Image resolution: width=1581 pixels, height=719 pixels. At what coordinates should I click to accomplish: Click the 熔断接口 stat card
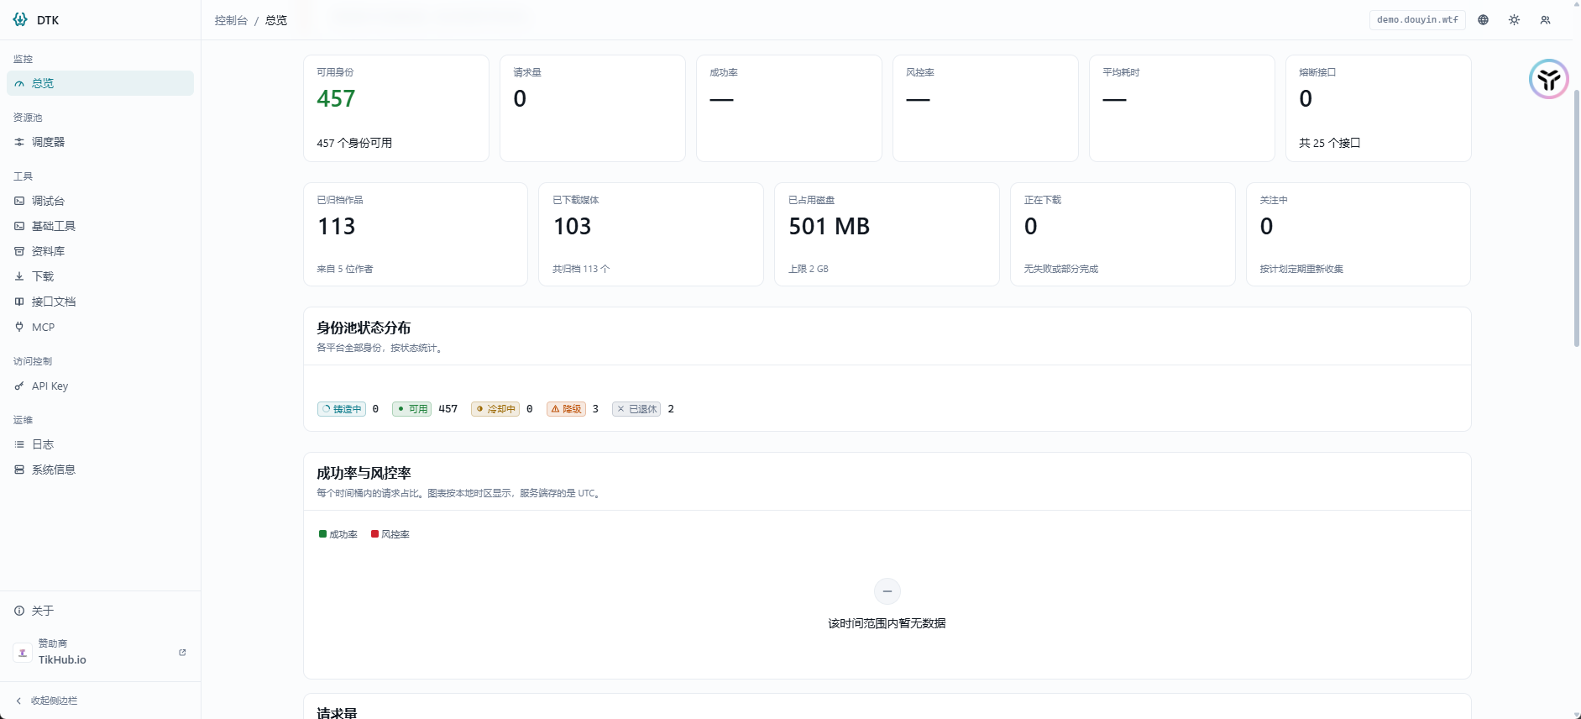(x=1379, y=108)
